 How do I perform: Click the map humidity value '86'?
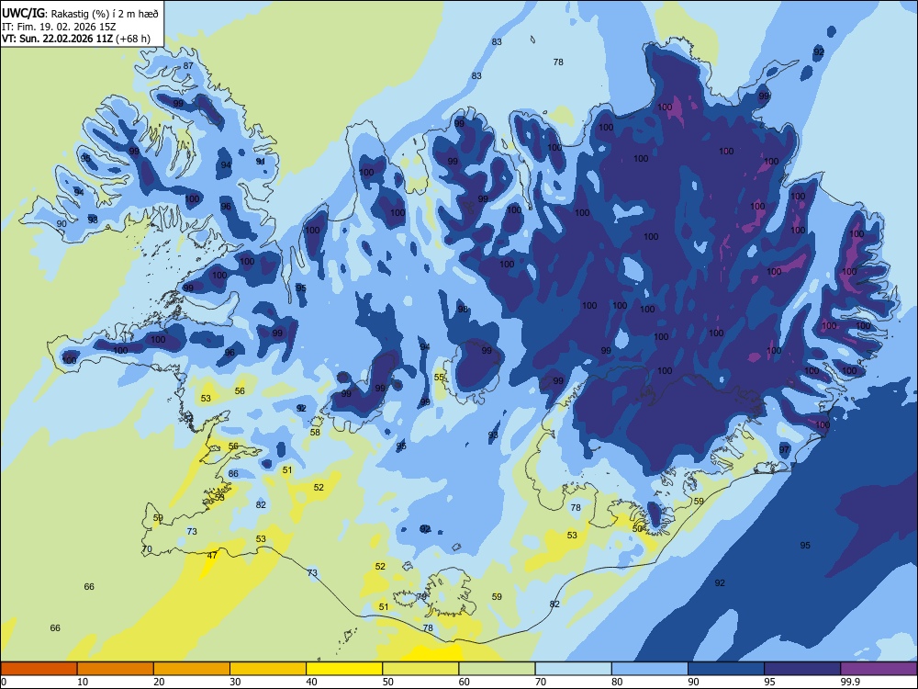point(233,473)
